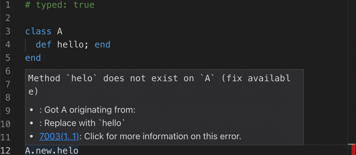
Task: Click the misspelled 'helo' call on line 12
Action: [x=67, y=151]
